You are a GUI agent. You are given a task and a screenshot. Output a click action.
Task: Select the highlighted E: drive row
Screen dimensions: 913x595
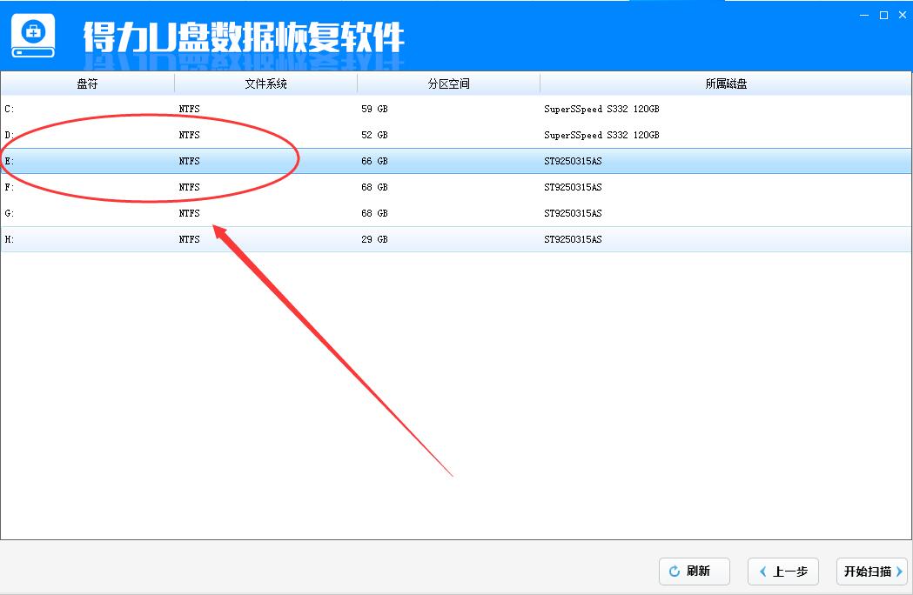[456, 160]
